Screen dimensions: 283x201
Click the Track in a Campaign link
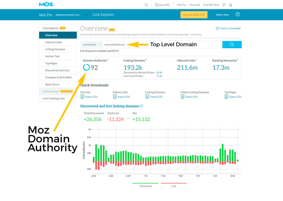(x=230, y=28)
